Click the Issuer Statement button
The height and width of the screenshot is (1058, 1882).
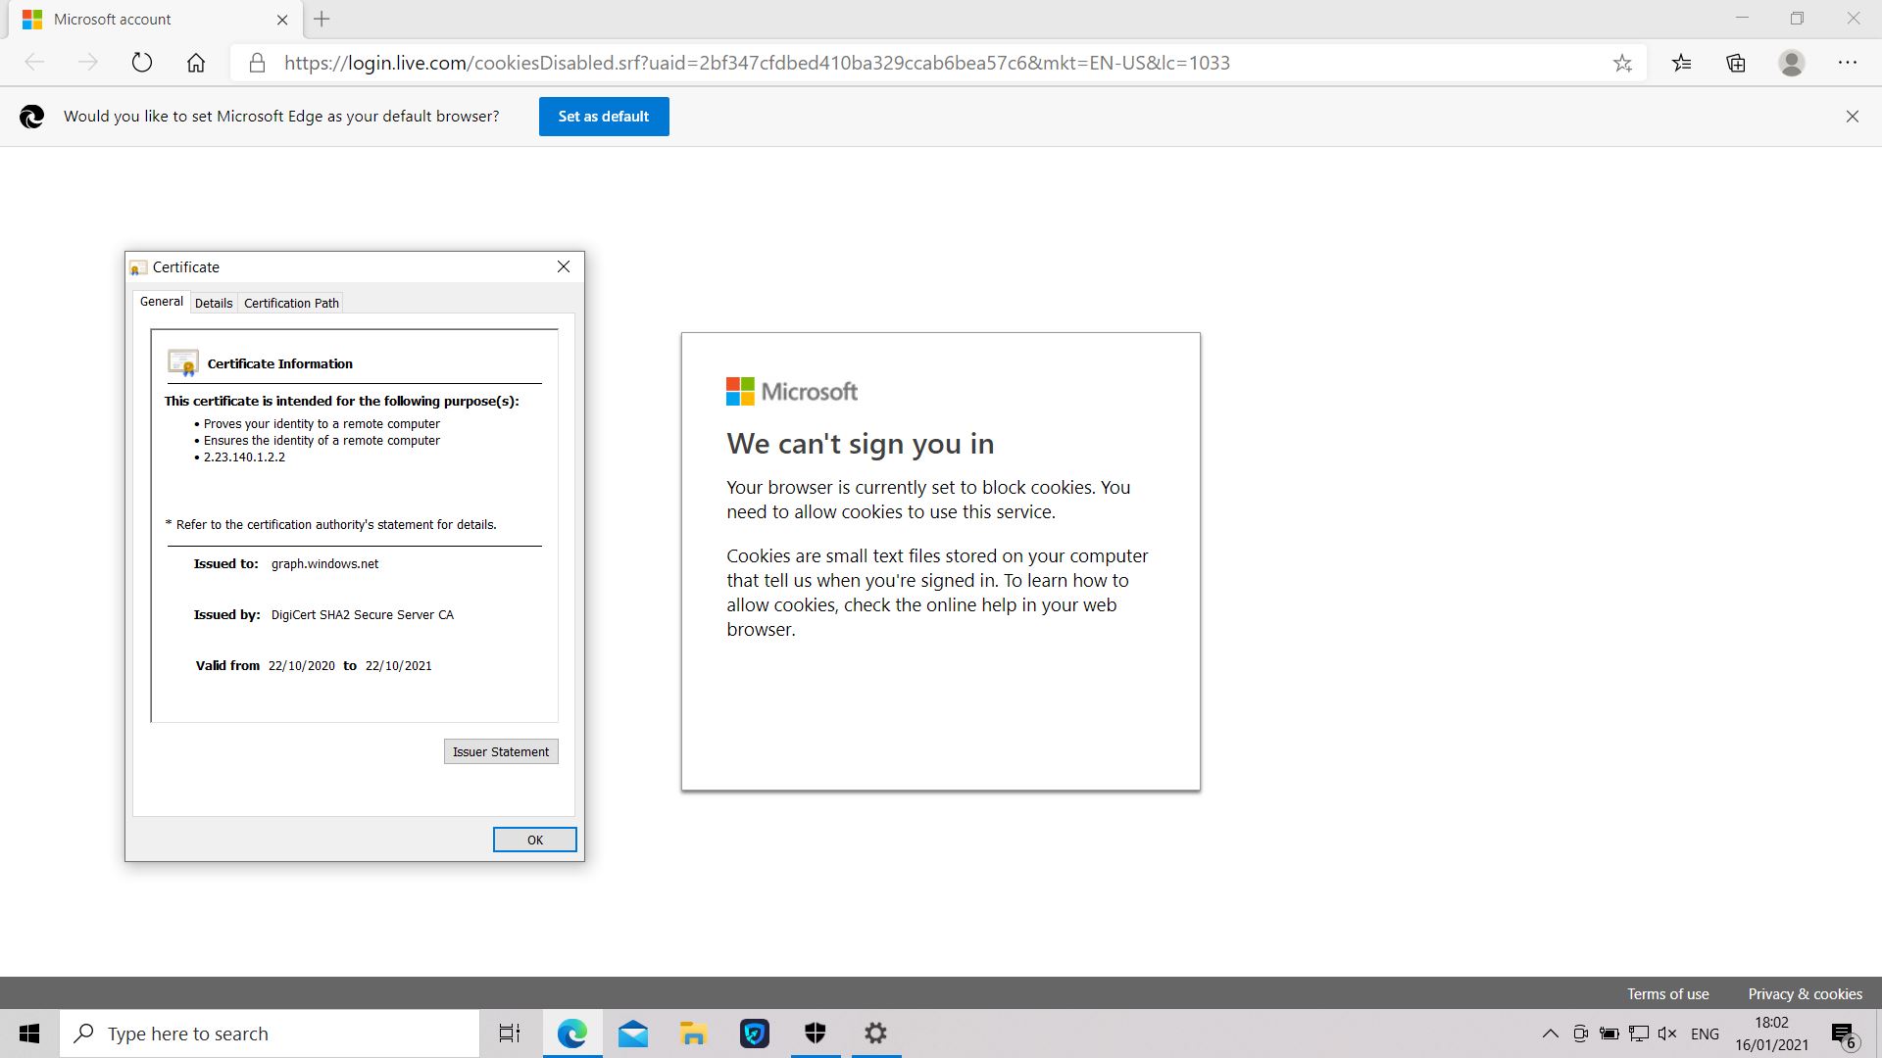click(501, 751)
